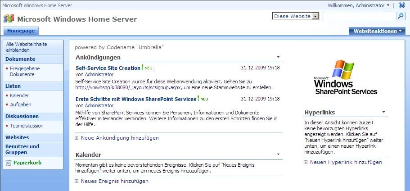This screenshot has height=191, width=410.
Task: Click the Ankündigungen web part title
Action: click(x=98, y=57)
